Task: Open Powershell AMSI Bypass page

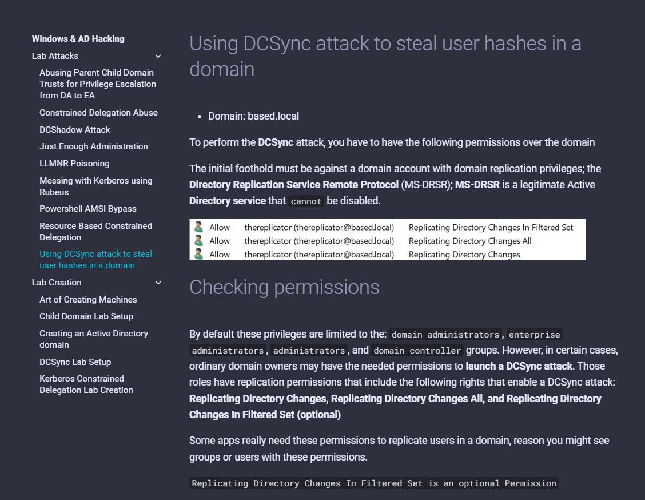Action: 88,209
